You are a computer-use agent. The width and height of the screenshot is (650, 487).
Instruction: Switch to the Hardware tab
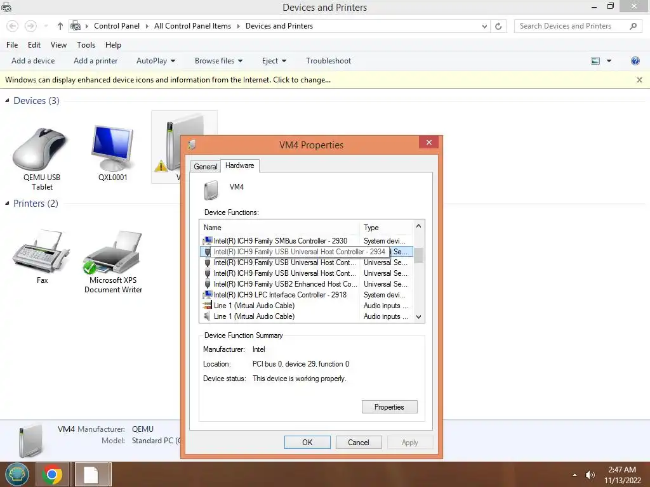point(239,166)
